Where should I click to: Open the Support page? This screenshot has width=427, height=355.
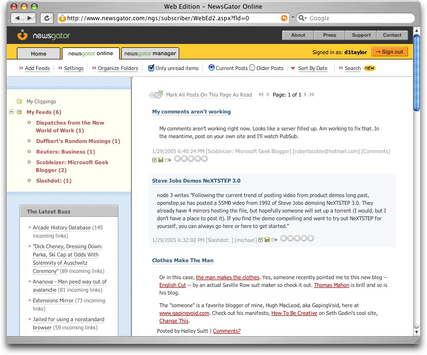pos(361,35)
